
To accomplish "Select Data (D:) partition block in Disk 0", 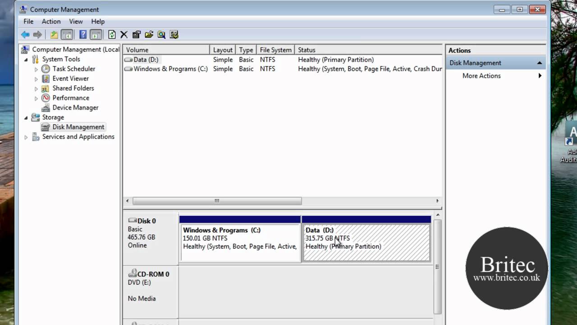I will (366, 239).
